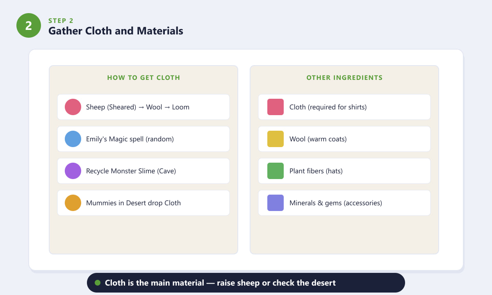Select the 'Minerals & gems (accessories)' text
Viewport: 492px width, 295px height.
tap(336, 203)
